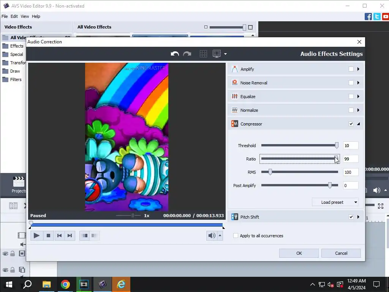389x292 pixels.
Task: Expand the Pitch Shift settings arrow
Action: click(x=358, y=217)
